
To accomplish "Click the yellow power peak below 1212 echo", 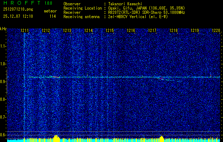I will (56, 138).
